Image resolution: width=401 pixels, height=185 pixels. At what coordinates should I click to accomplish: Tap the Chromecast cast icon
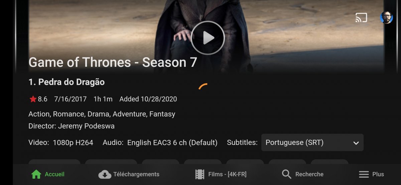[x=361, y=18]
